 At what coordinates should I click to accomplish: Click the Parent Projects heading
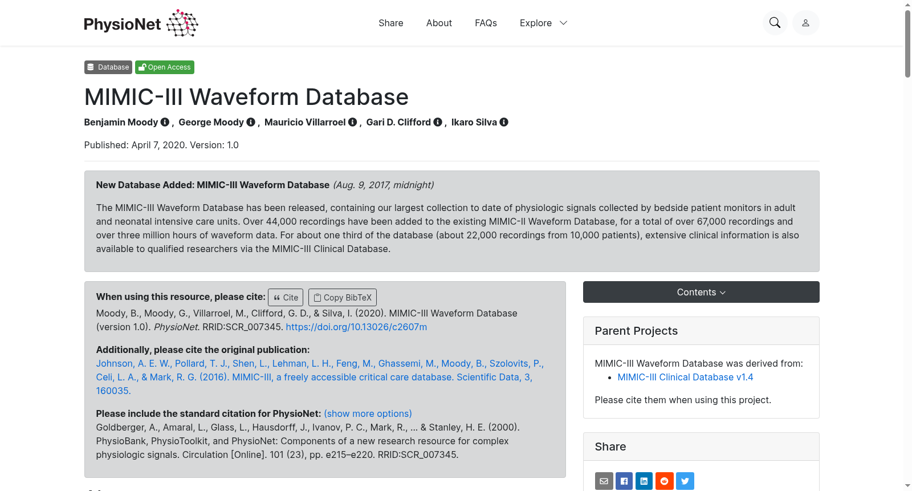click(x=636, y=331)
